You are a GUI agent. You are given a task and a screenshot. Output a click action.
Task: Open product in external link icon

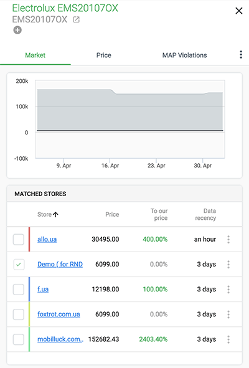click(77, 19)
